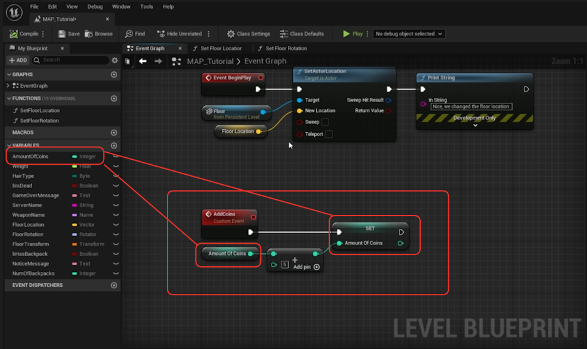Image resolution: width=587 pixels, height=349 pixels.
Task: Add a new variable with plus icon
Action: [114, 145]
